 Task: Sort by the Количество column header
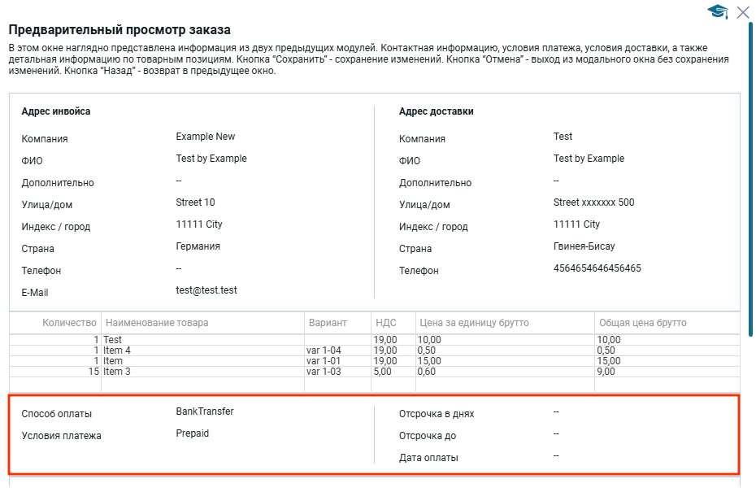pos(70,323)
